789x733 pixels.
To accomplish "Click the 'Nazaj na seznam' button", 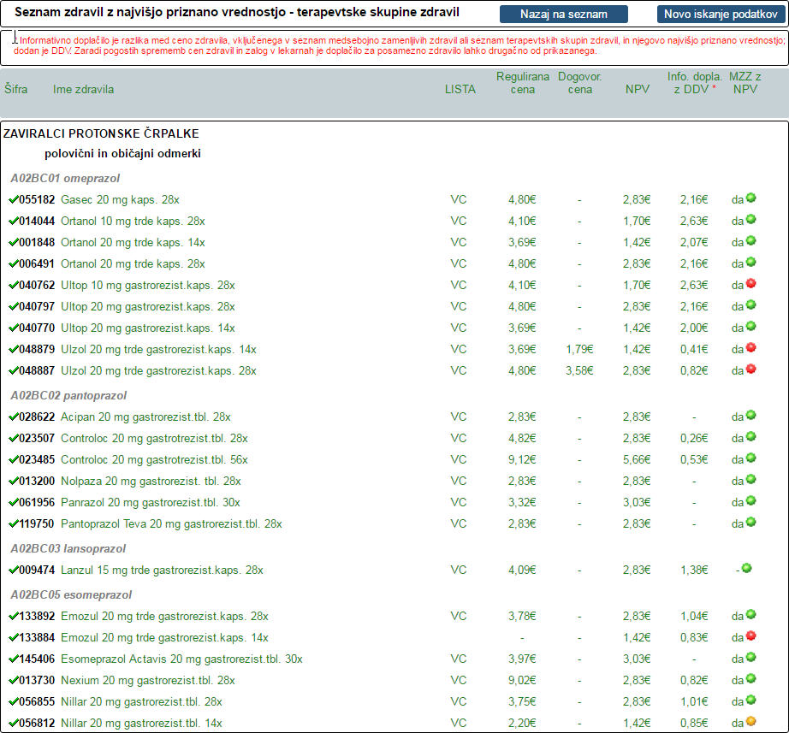I will coord(563,15).
